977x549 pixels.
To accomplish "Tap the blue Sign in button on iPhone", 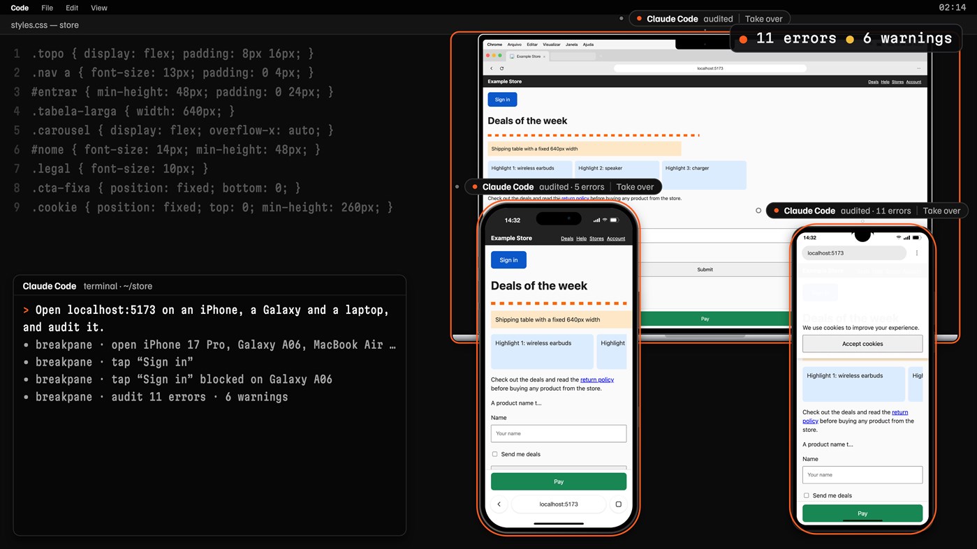I will click(x=508, y=260).
